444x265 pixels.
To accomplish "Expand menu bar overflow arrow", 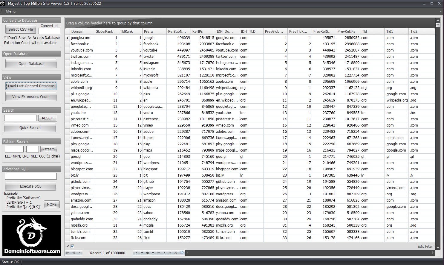I will pyautogui.click(x=440, y=11).
